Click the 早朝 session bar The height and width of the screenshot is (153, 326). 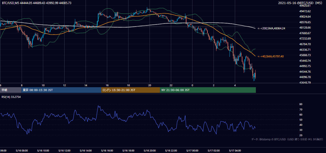click(x=10, y=90)
